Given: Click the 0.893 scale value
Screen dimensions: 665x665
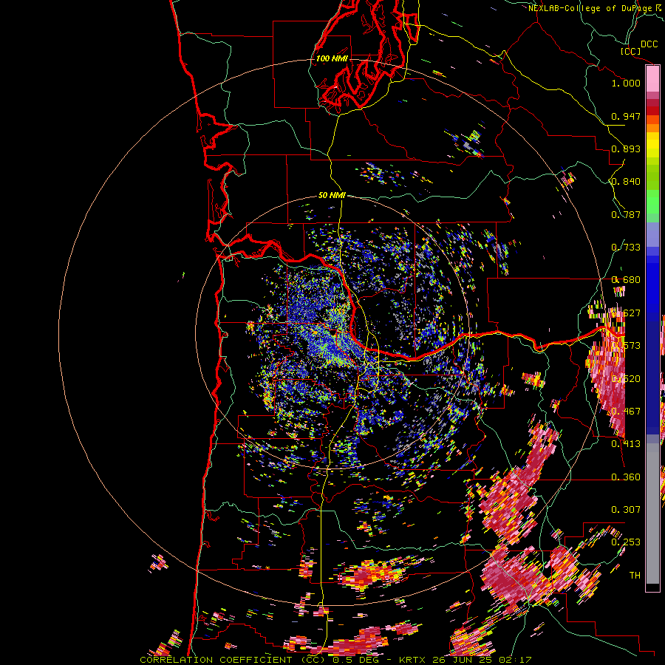Looking at the screenshot, I should 626,149.
